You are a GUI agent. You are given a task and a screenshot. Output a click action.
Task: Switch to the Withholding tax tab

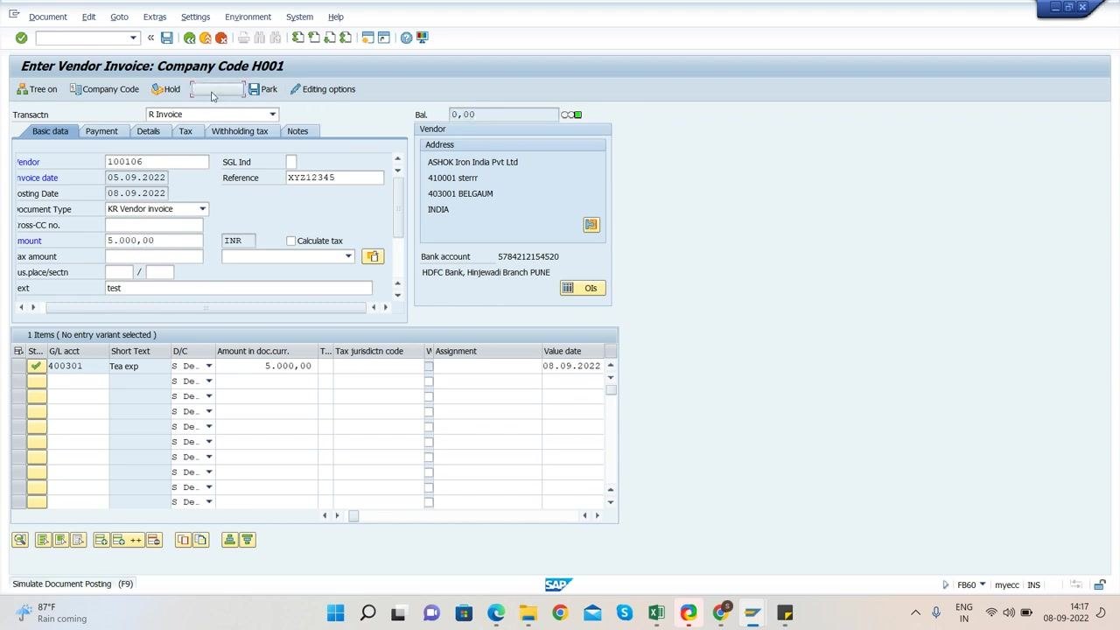[x=240, y=131]
